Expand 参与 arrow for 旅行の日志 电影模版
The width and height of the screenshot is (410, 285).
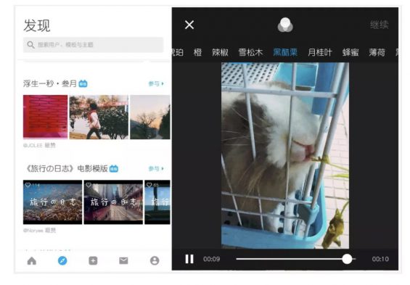point(156,169)
